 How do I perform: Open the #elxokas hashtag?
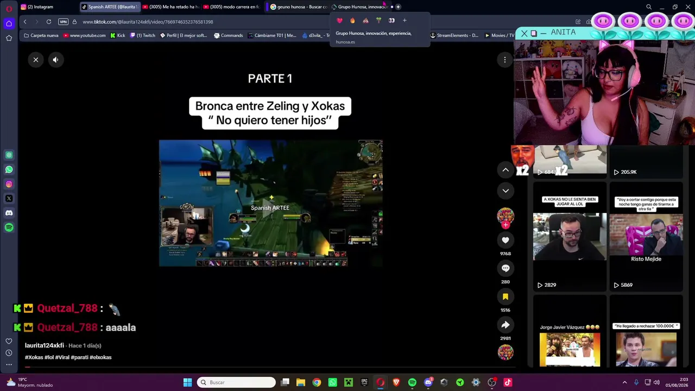pos(100,357)
